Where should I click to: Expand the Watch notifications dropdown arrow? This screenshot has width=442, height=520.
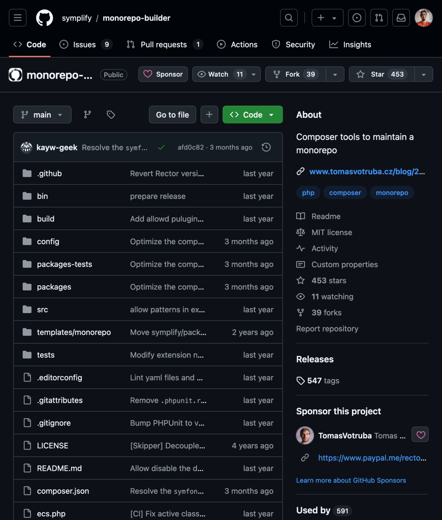[254, 74]
